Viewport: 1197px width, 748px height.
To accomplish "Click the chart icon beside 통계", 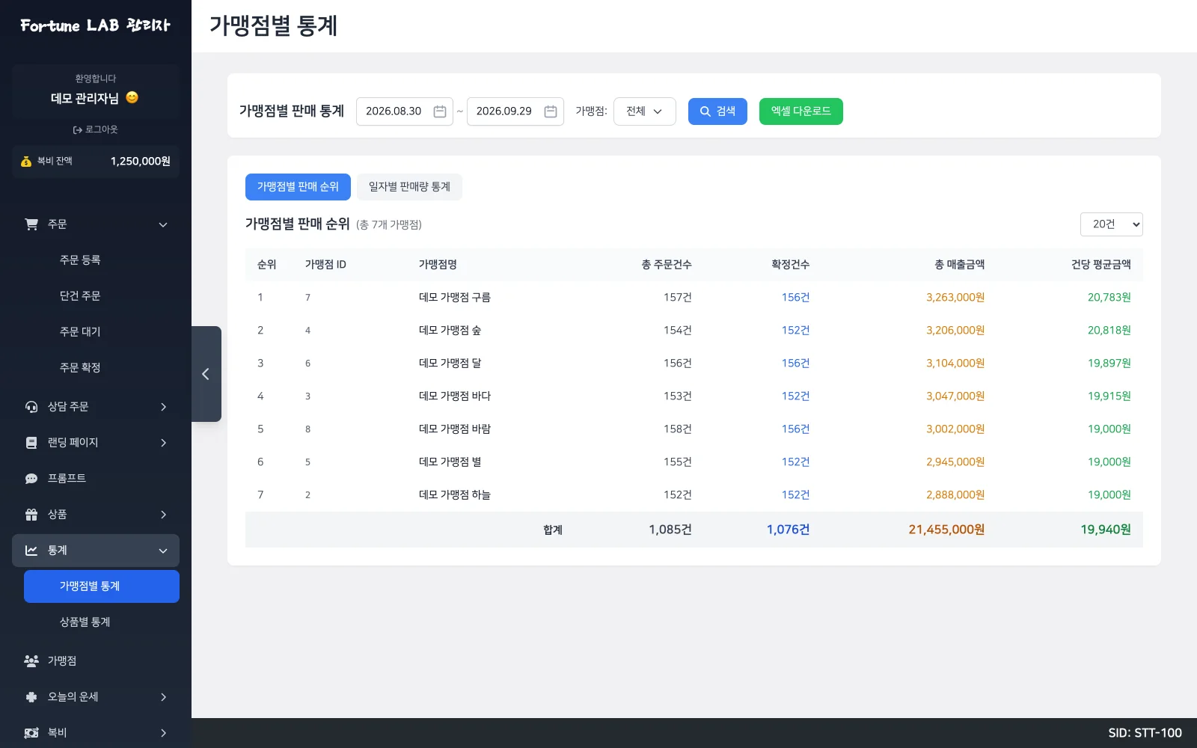I will 31,551.
